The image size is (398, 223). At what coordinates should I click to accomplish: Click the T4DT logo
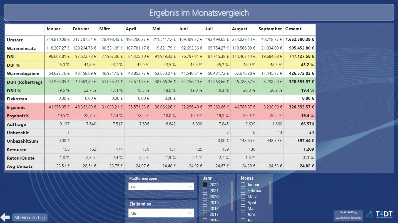tap(379, 214)
